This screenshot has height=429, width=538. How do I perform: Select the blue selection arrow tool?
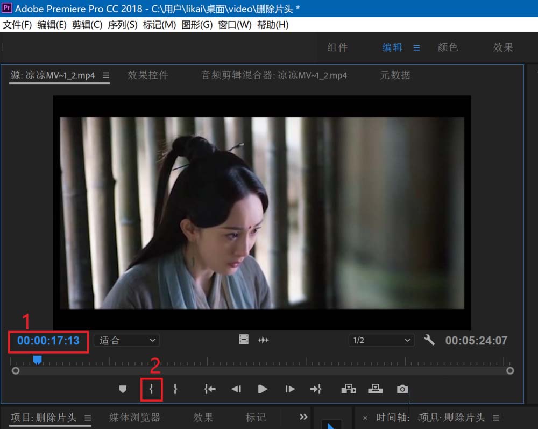(x=330, y=426)
